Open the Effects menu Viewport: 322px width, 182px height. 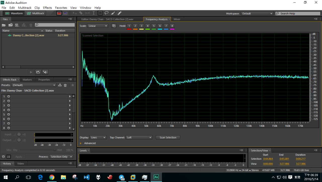coord(47,8)
